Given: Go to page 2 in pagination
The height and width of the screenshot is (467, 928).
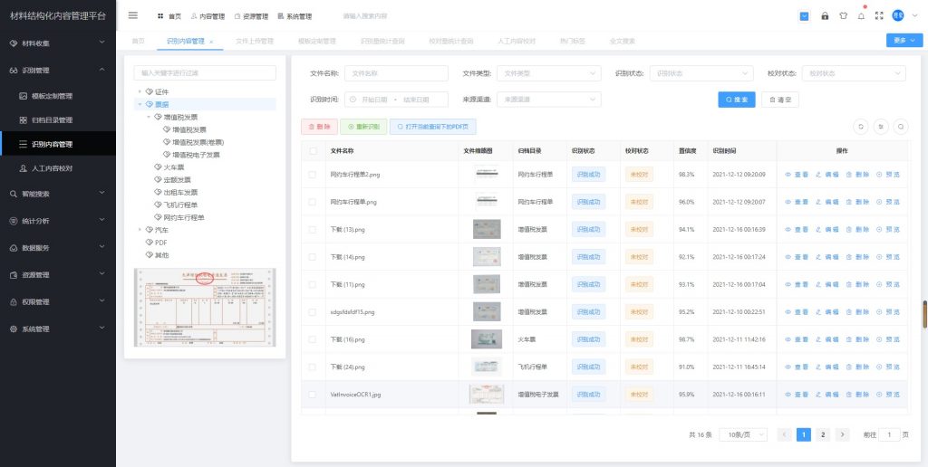Looking at the screenshot, I should pos(823,434).
